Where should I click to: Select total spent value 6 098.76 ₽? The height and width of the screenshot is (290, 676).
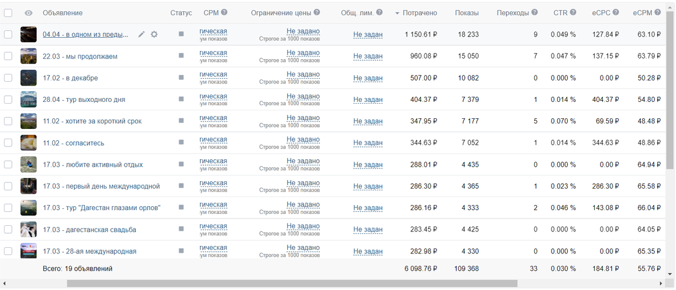coord(421,269)
